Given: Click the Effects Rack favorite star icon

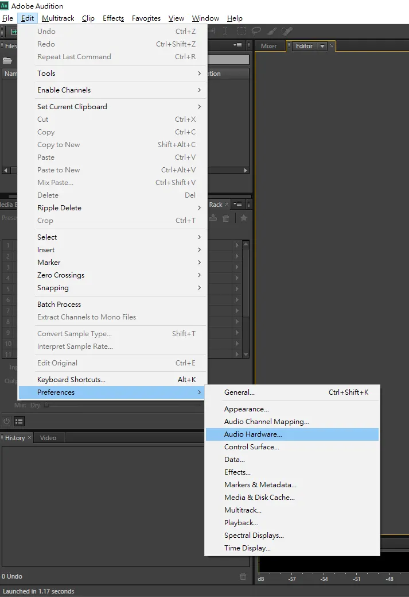Looking at the screenshot, I should click(x=244, y=218).
